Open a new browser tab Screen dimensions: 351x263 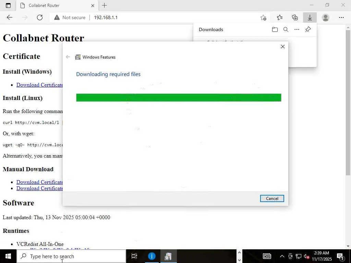pos(104,5)
